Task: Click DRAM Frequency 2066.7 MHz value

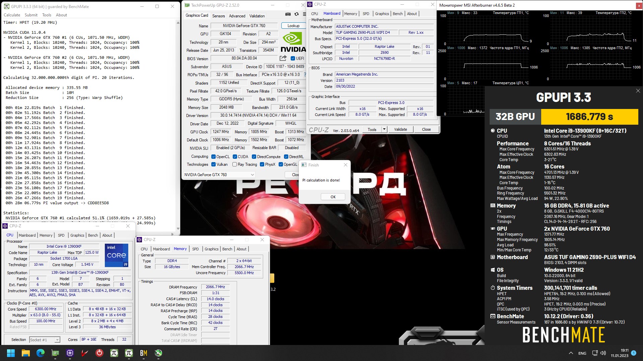Action: click(215, 287)
